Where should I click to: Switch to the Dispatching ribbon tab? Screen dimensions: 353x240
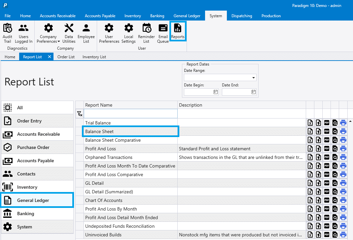pyautogui.click(x=242, y=16)
